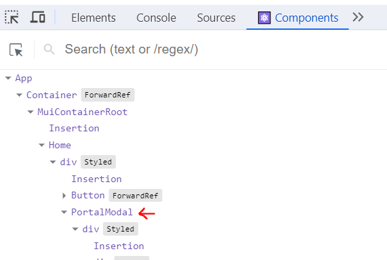This screenshot has height=260, width=387.
Task: Click the search magnifier icon
Action: 49,49
